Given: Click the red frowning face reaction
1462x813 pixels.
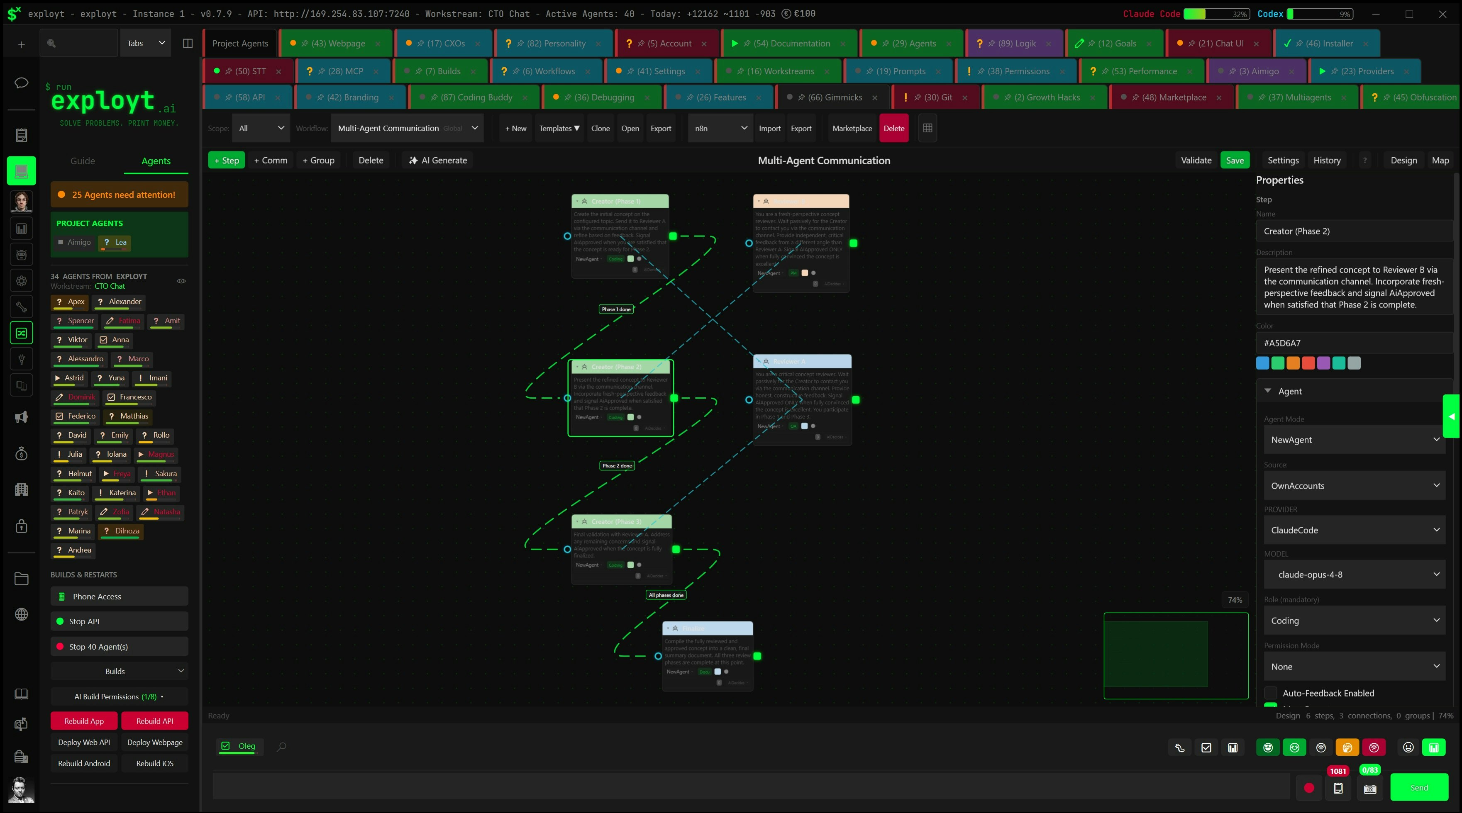Looking at the screenshot, I should (1374, 748).
